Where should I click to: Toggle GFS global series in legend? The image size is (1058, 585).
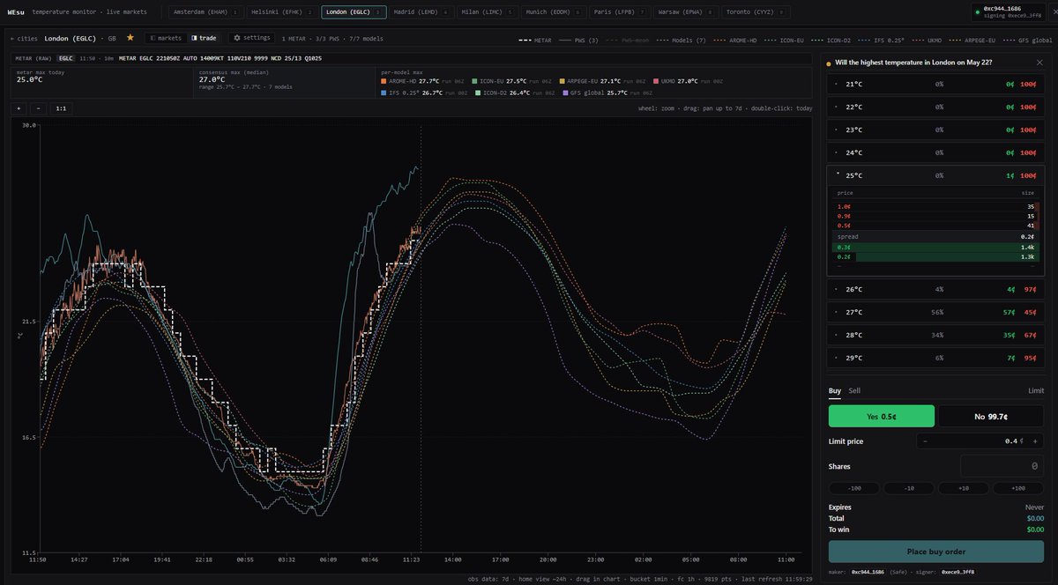point(1030,40)
